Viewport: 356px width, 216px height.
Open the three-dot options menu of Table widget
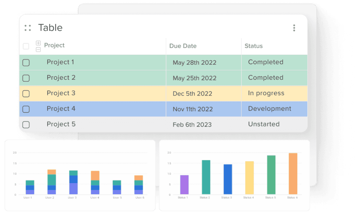[x=294, y=28]
